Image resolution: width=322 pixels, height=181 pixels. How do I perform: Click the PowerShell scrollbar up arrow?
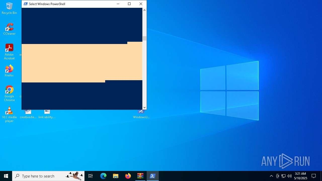click(144, 10)
